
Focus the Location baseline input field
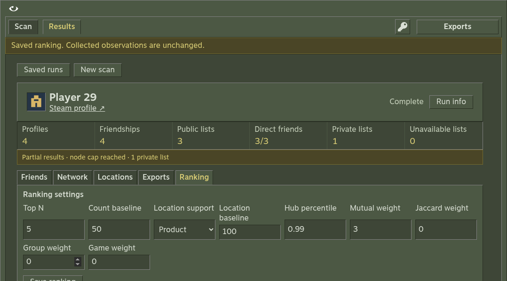pyautogui.click(x=250, y=232)
